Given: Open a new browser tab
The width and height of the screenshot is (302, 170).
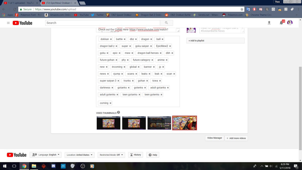Looking at the screenshot, I should pyautogui.click(x=82, y=3).
